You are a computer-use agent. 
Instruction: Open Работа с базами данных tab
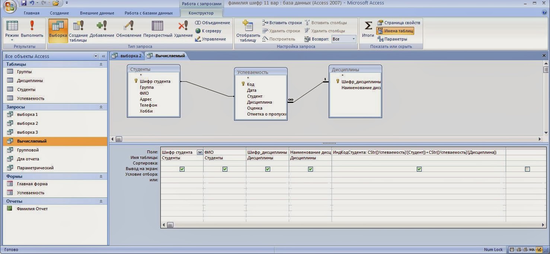(148, 13)
